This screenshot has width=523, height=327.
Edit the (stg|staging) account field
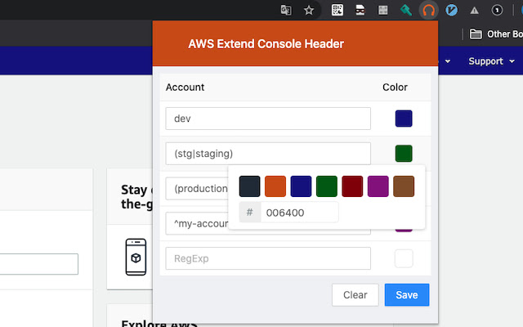click(268, 154)
